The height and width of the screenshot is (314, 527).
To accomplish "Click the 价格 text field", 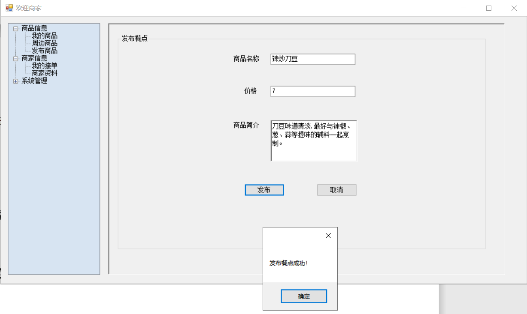I will pyautogui.click(x=312, y=91).
